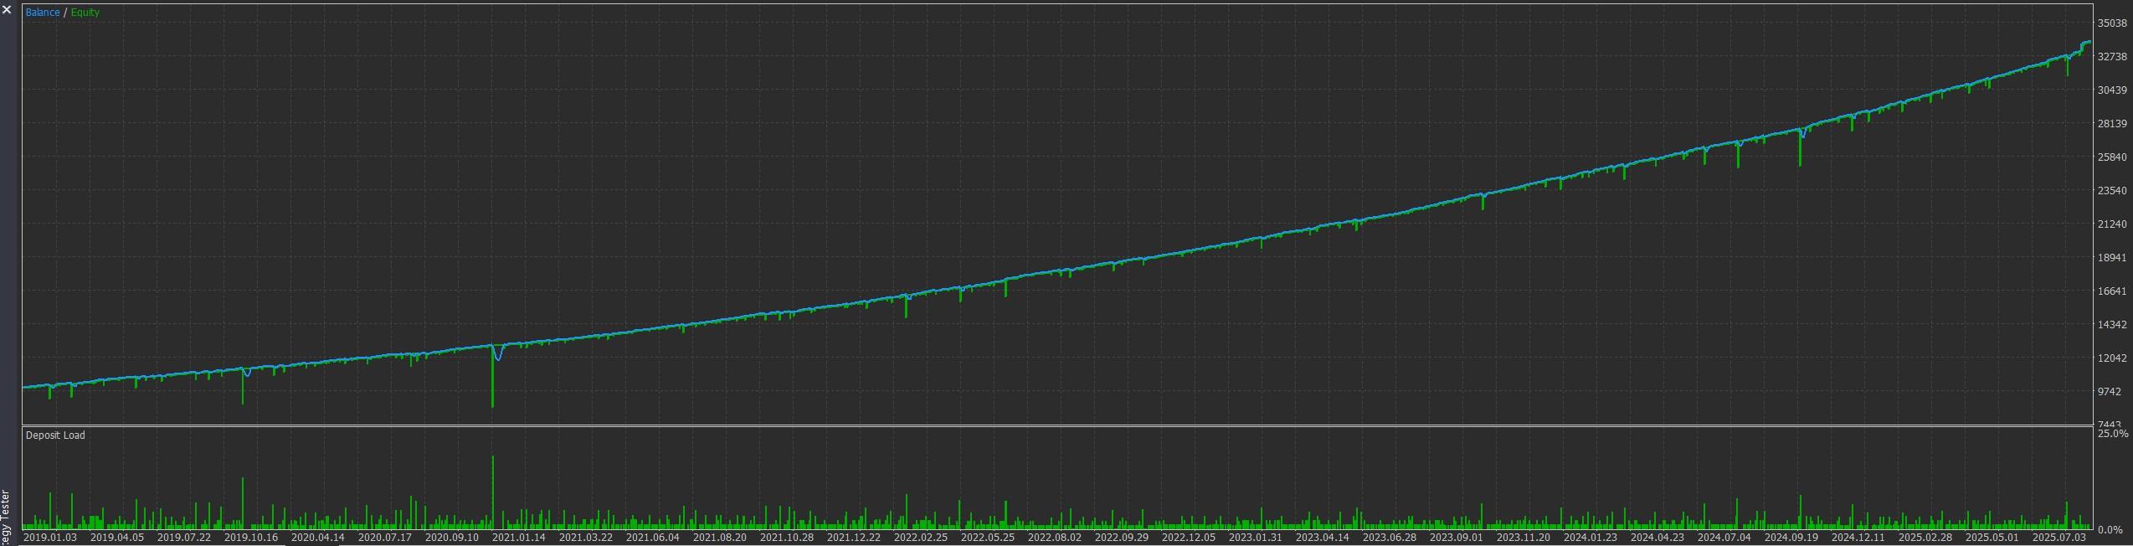
Task: Click the deepest balance line dip near 2021.01.14
Action: tap(499, 358)
